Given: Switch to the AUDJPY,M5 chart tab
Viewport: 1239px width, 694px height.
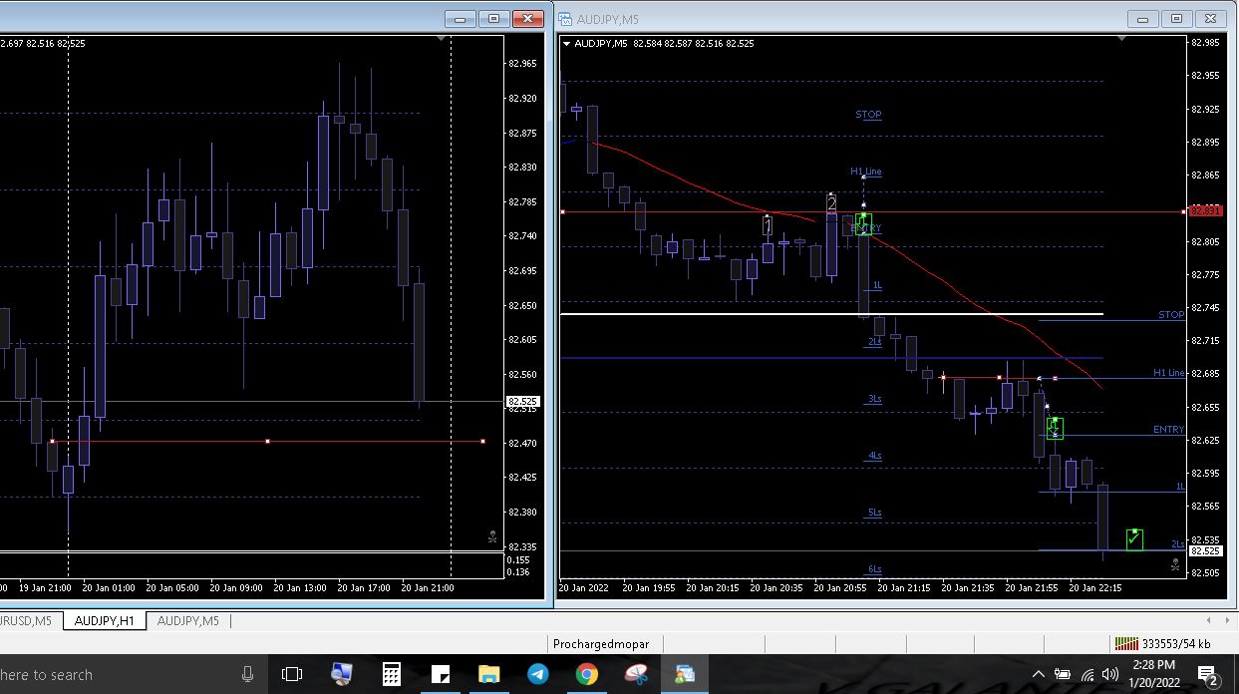Looking at the screenshot, I should point(187,621).
